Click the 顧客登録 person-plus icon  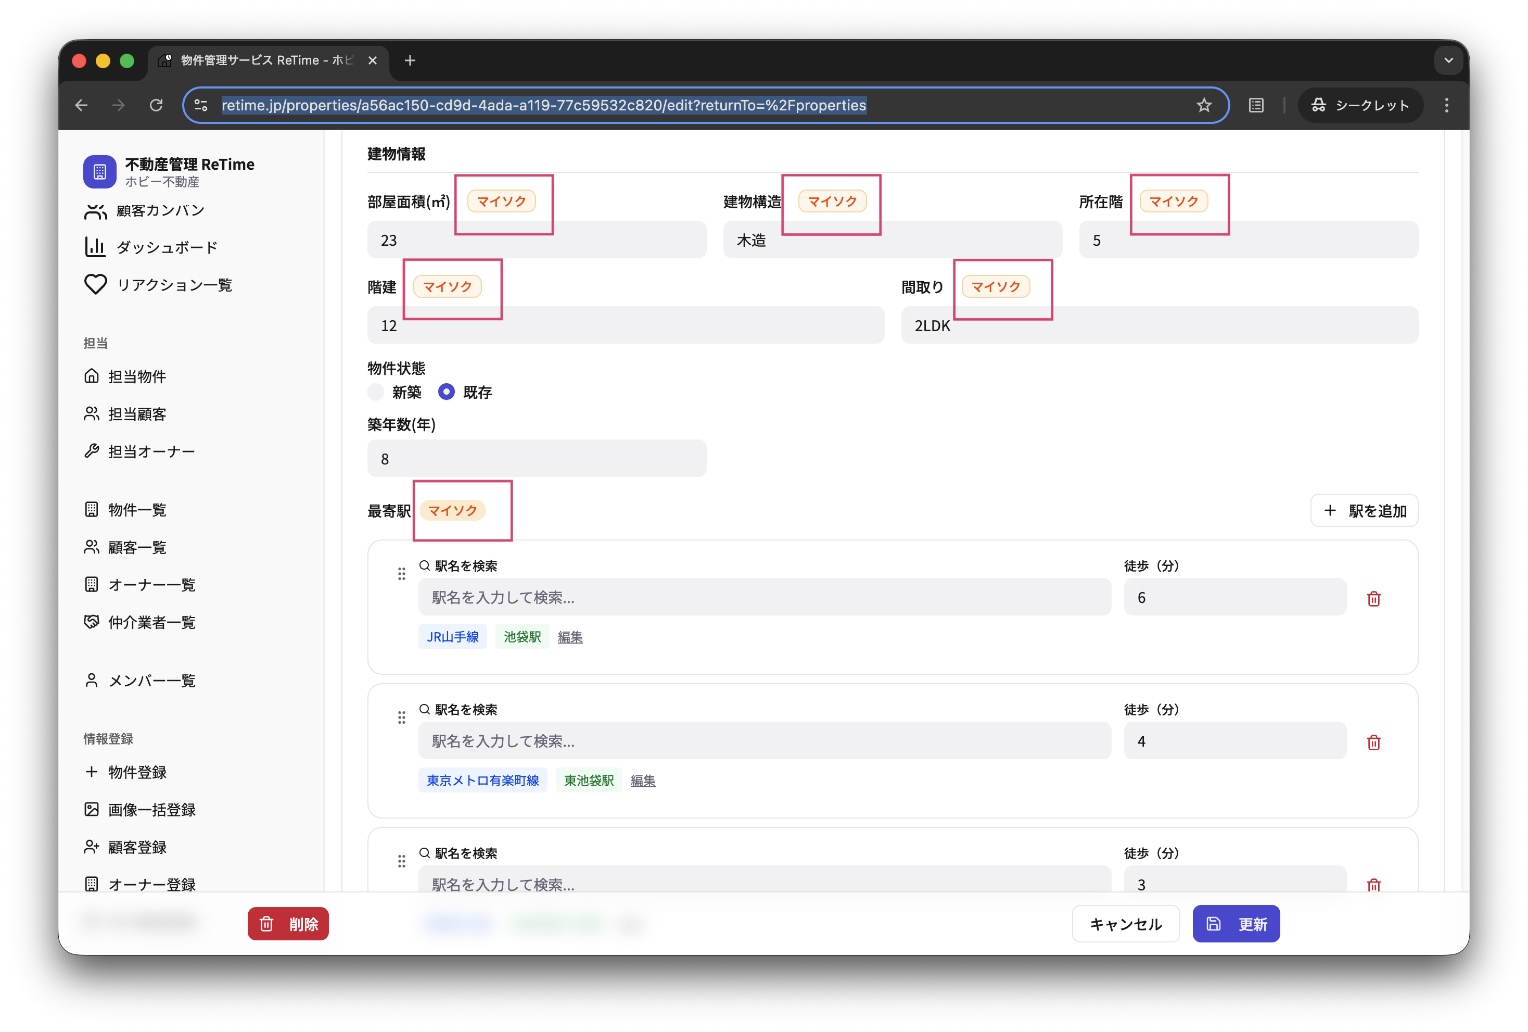[92, 847]
